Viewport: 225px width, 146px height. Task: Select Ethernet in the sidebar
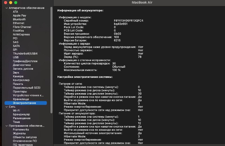pos(19,23)
